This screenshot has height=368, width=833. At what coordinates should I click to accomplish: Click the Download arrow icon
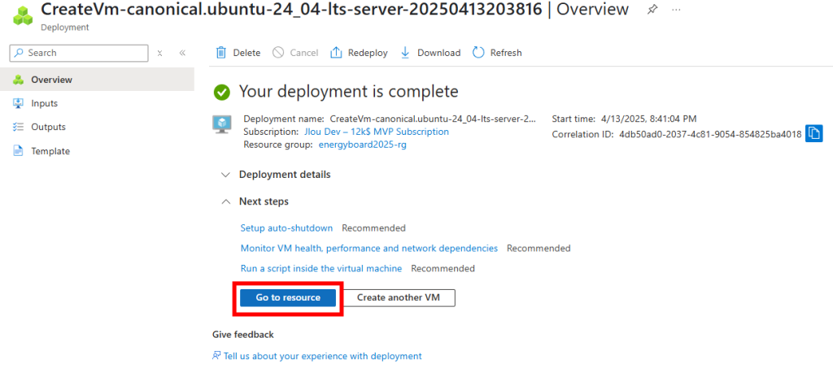tap(405, 53)
